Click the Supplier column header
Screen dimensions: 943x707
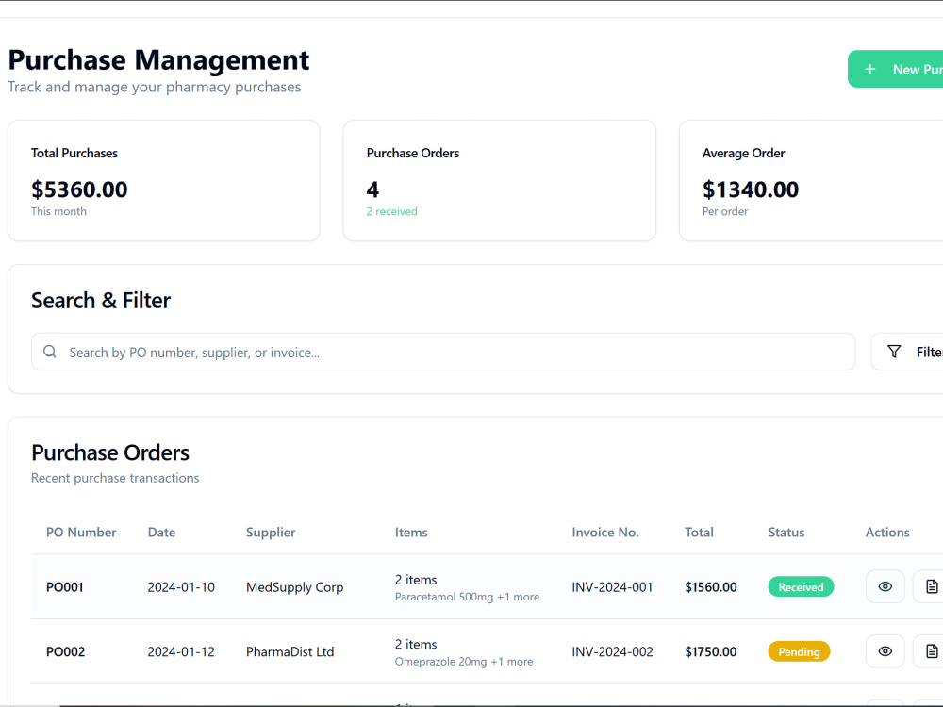coord(271,533)
